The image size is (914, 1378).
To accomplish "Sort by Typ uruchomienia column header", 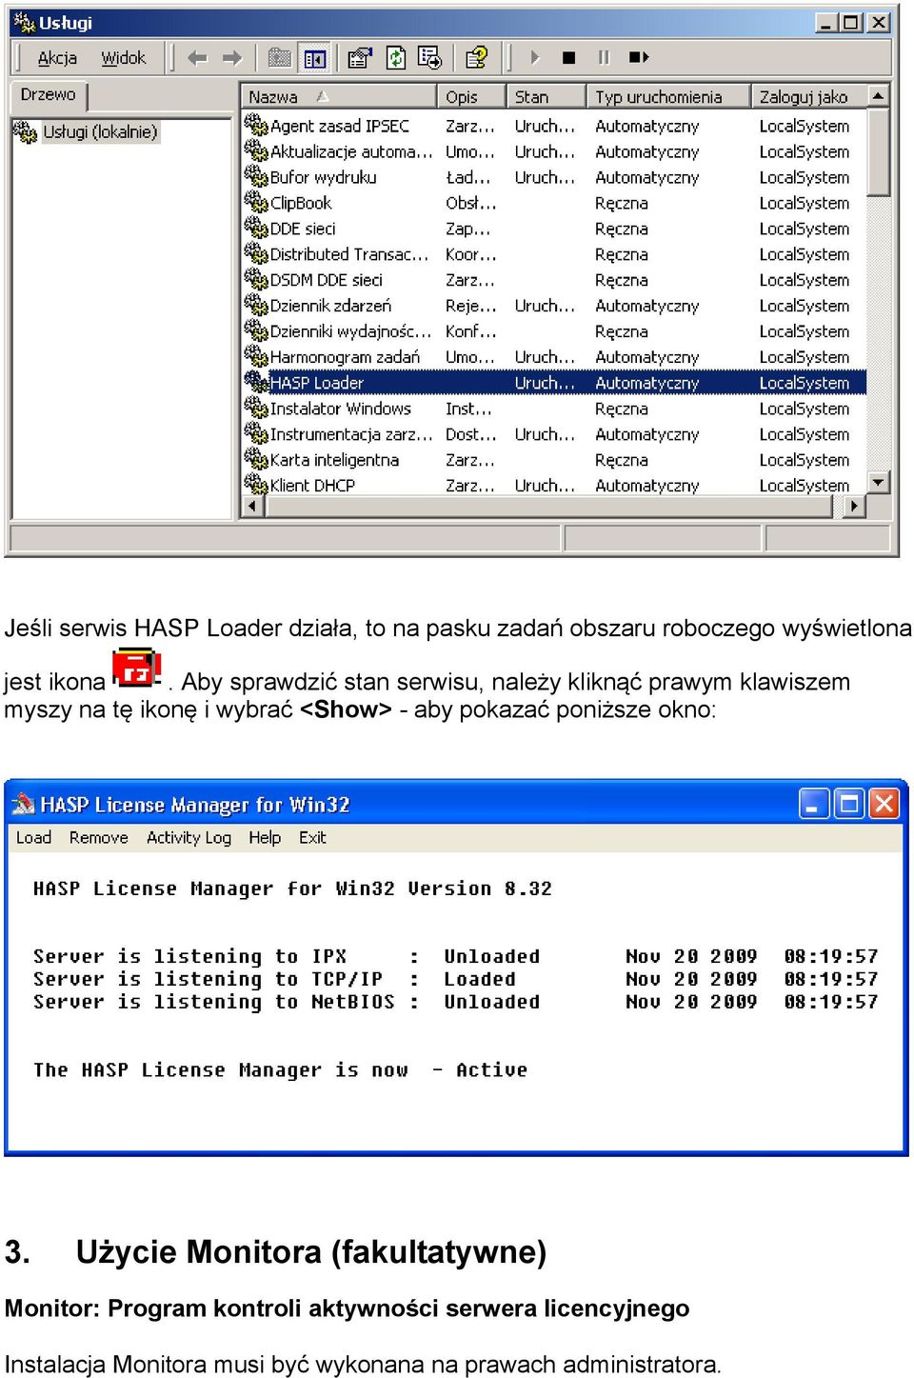I will (667, 96).
